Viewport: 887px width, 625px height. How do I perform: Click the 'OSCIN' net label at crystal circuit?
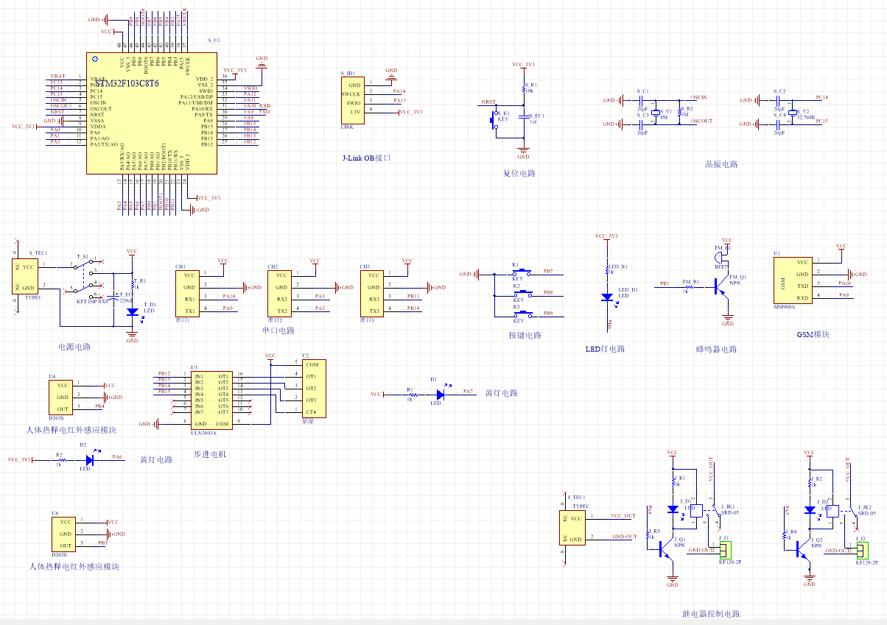coord(700,97)
